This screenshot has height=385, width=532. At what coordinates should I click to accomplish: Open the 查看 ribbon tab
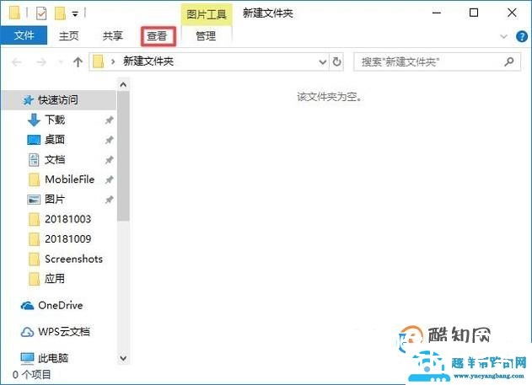pyautogui.click(x=157, y=36)
